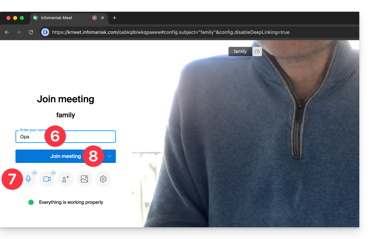Click the family subject label on video

click(x=240, y=51)
